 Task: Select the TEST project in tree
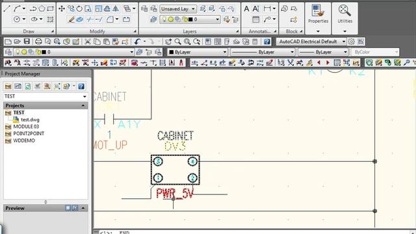[x=19, y=112]
